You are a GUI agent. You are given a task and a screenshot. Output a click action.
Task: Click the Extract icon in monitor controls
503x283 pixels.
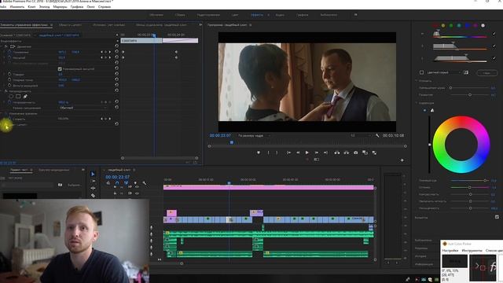tap(346, 153)
